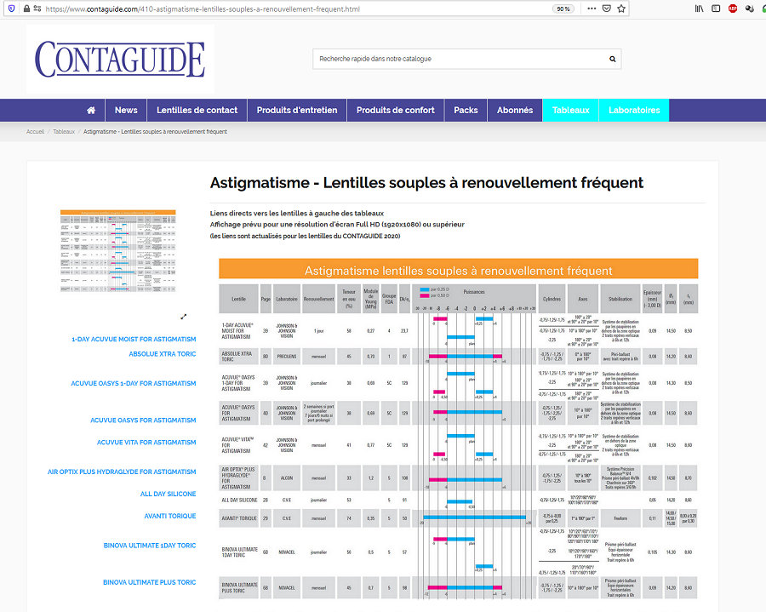Click the tracking protection shield icon
Image resolution: width=766 pixels, height=612 pixels.
[10, 9]
